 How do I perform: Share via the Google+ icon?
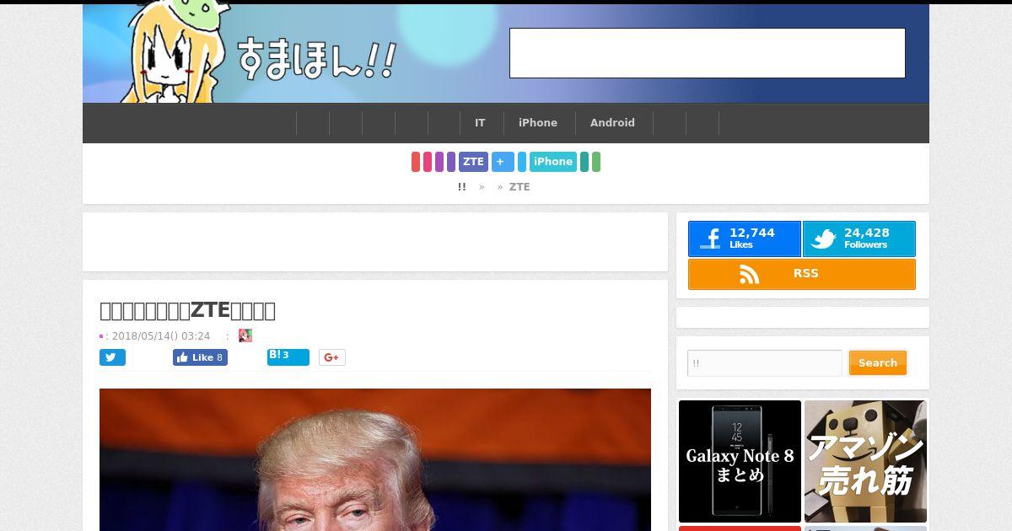(332, 357)
